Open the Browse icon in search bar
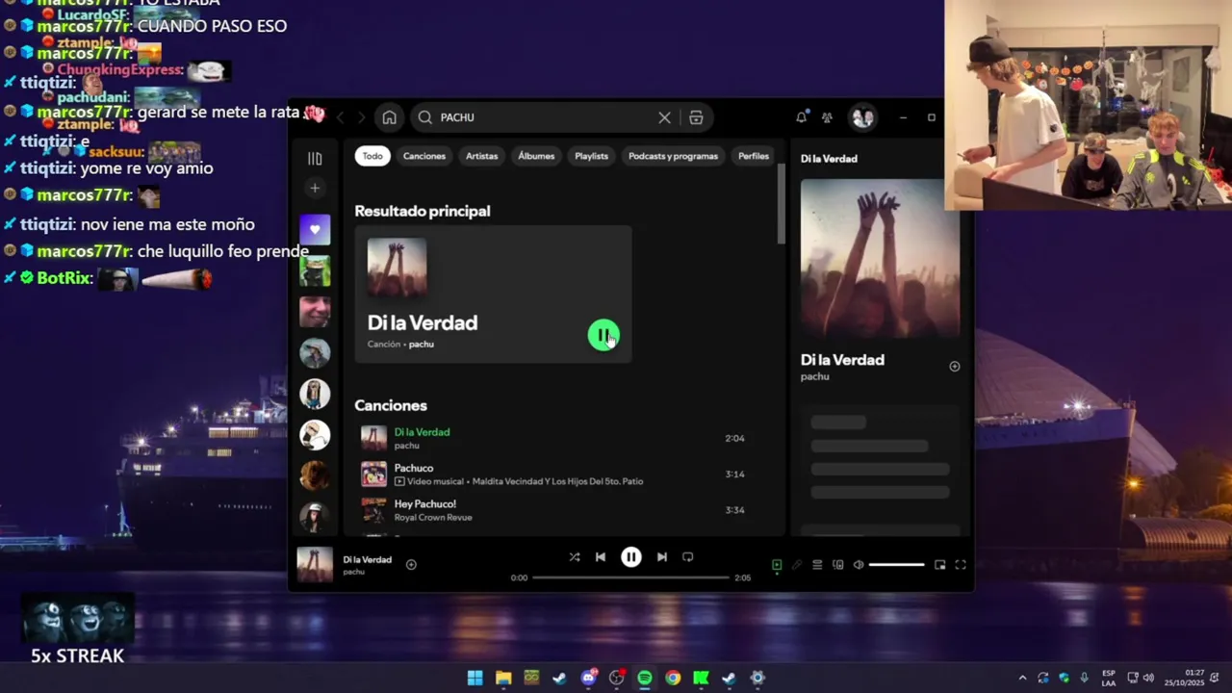The width and height of the screenshot is (1232, 693). click(x=696, y=117)
